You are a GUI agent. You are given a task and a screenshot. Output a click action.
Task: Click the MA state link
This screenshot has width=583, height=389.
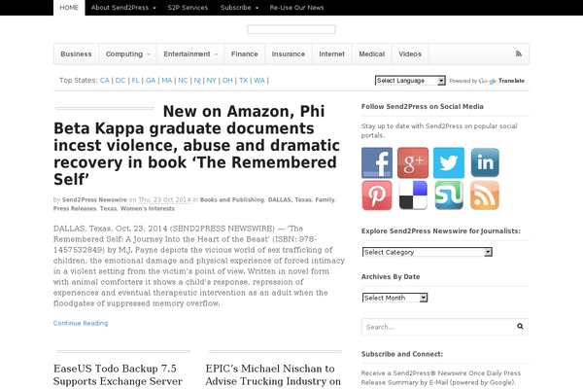pos(166,81)
